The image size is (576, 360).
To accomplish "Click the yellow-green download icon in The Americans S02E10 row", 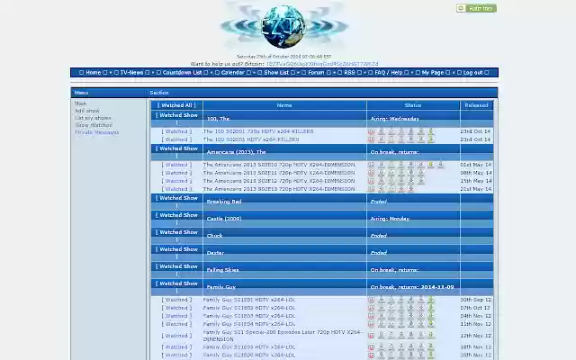I will click(430, 165).
